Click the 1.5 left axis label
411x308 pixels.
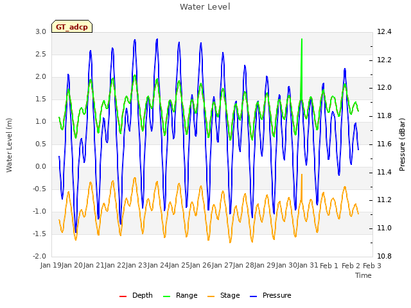pos(41,99)
